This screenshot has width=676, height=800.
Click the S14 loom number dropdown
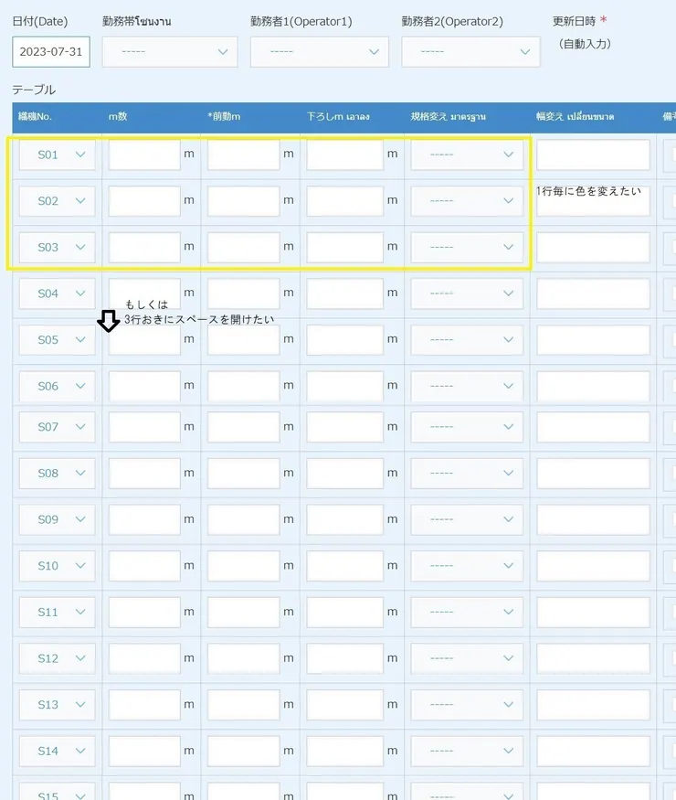pyautogui.click(x=57, y=751)
